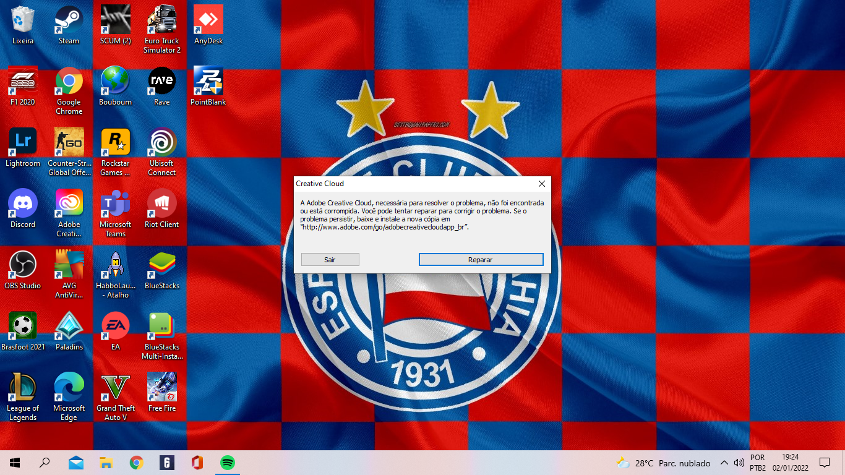The image size is (845, 475).
Task: Click the Reparar button in the dialog
Action: click(481, 260)
